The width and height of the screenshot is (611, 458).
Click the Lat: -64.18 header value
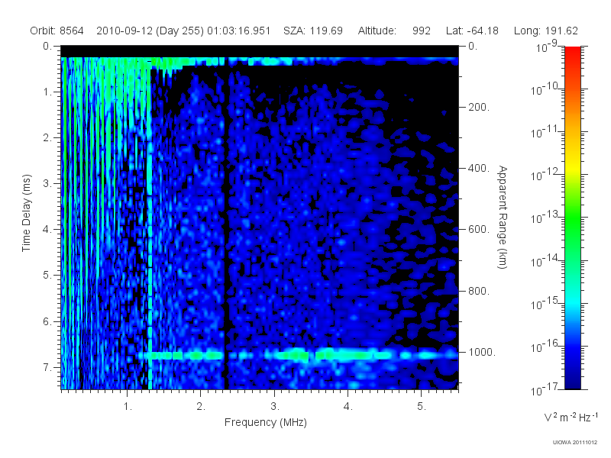click(x=472, y=31)
